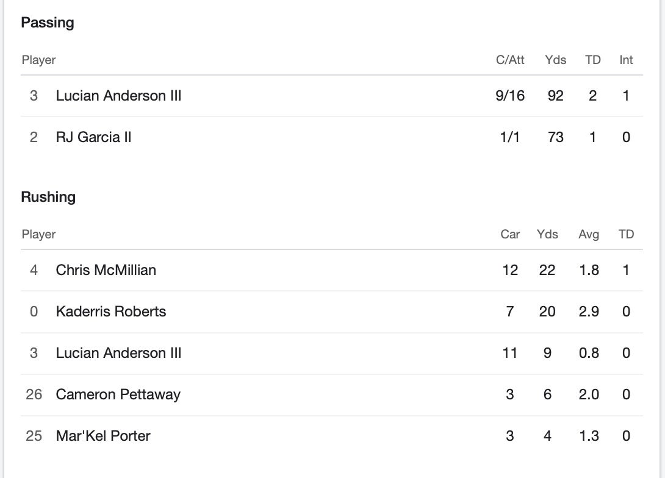Click jersey number 26 beside Cameron Pettaway
This screenshot has height=478, width=665.
[x=34, y=394]
